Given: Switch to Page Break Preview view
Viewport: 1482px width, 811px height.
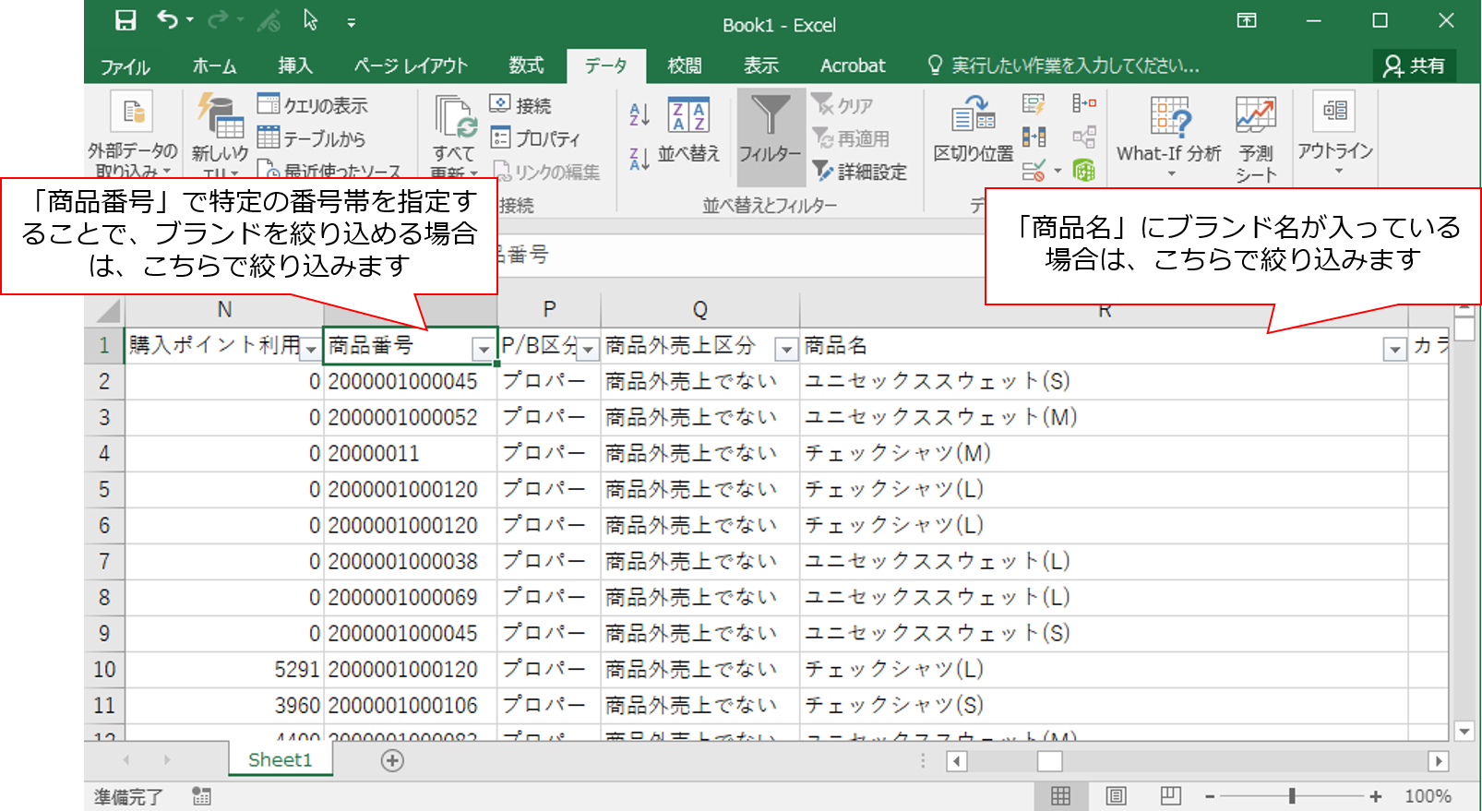Looking at the screenshot, I should 1170,796.
